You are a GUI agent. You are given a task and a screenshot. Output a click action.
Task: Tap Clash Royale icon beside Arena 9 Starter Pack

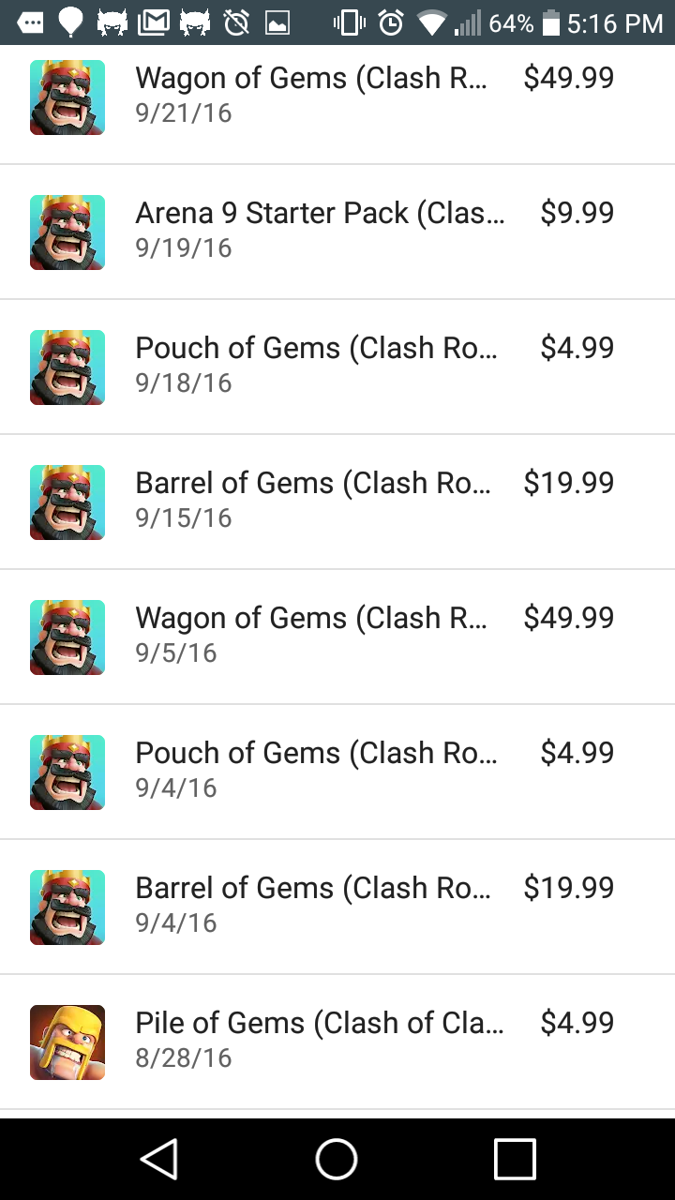(67, 232)
